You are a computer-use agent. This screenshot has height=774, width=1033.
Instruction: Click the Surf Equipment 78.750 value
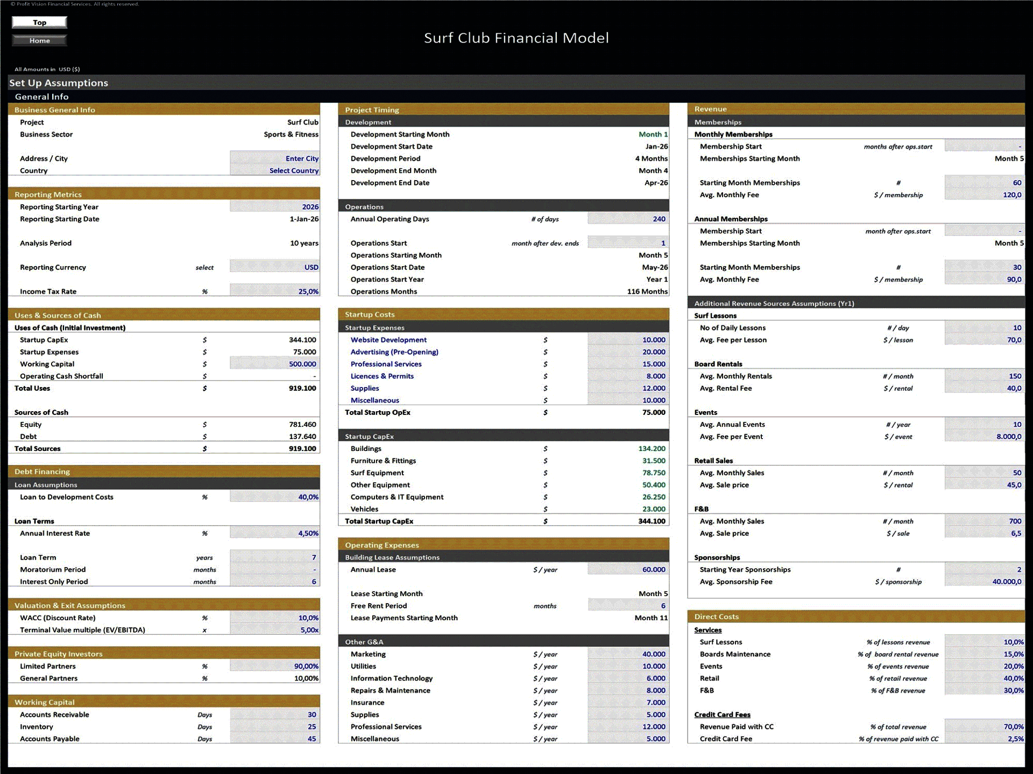654,472
